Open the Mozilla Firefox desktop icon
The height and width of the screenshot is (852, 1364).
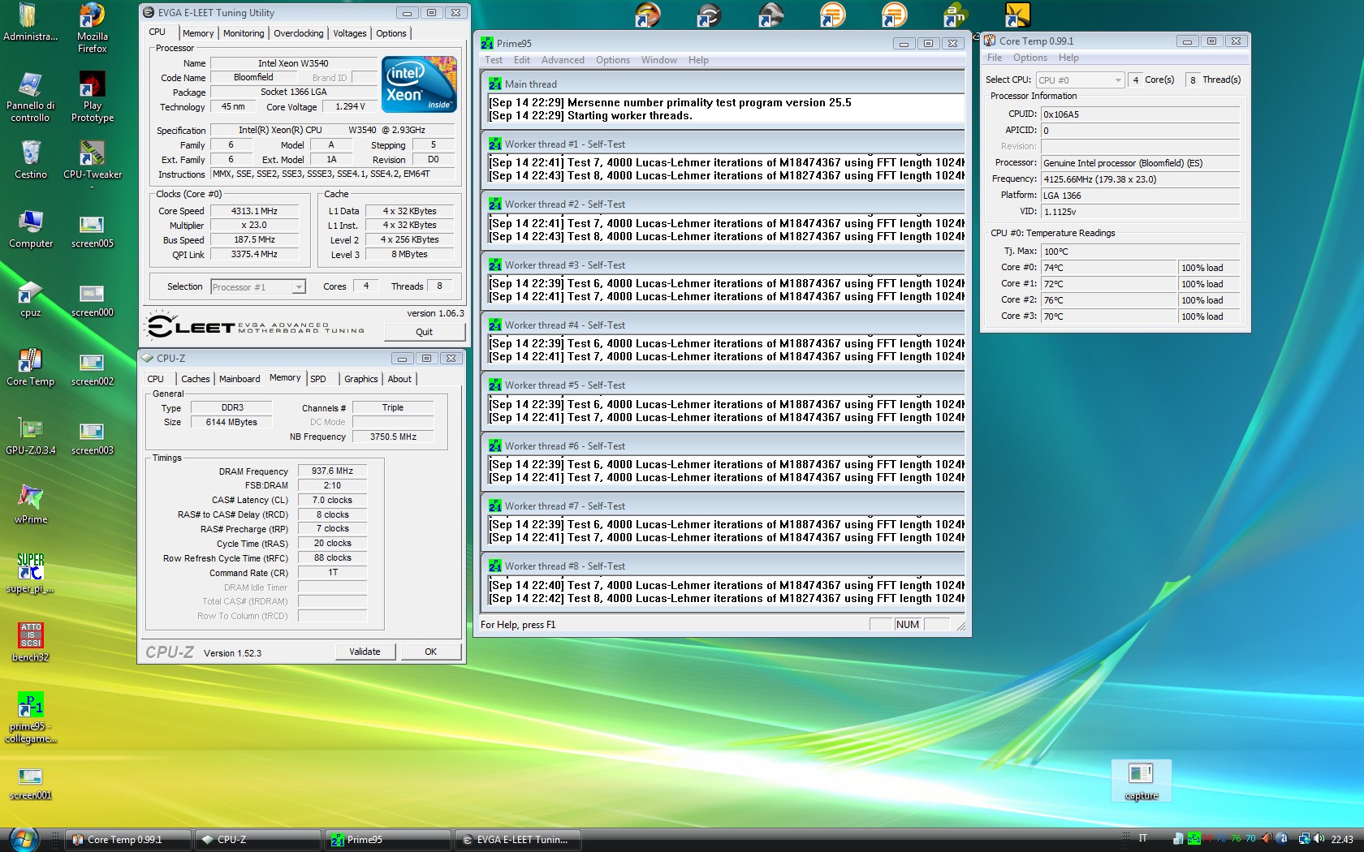92,28
